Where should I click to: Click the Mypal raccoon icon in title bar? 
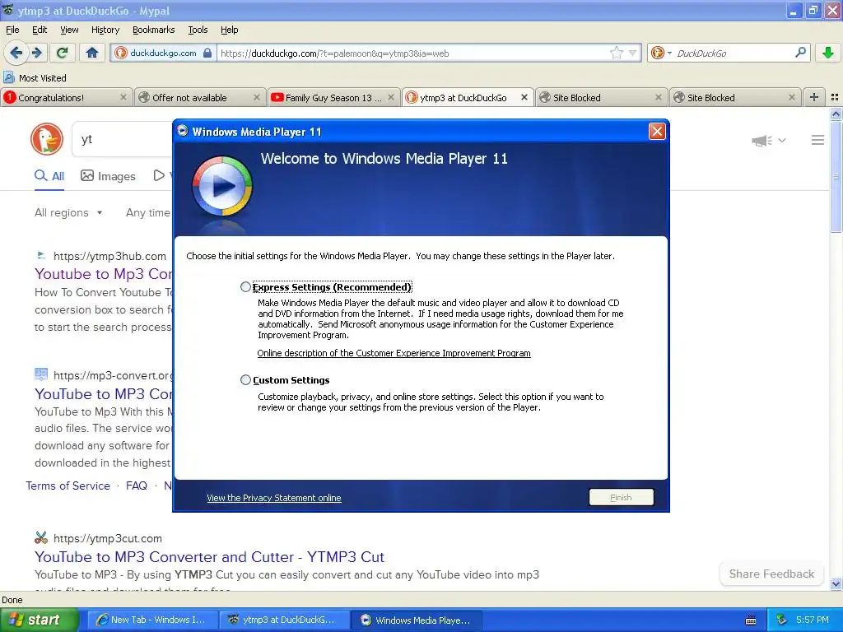tap(8, 10)
